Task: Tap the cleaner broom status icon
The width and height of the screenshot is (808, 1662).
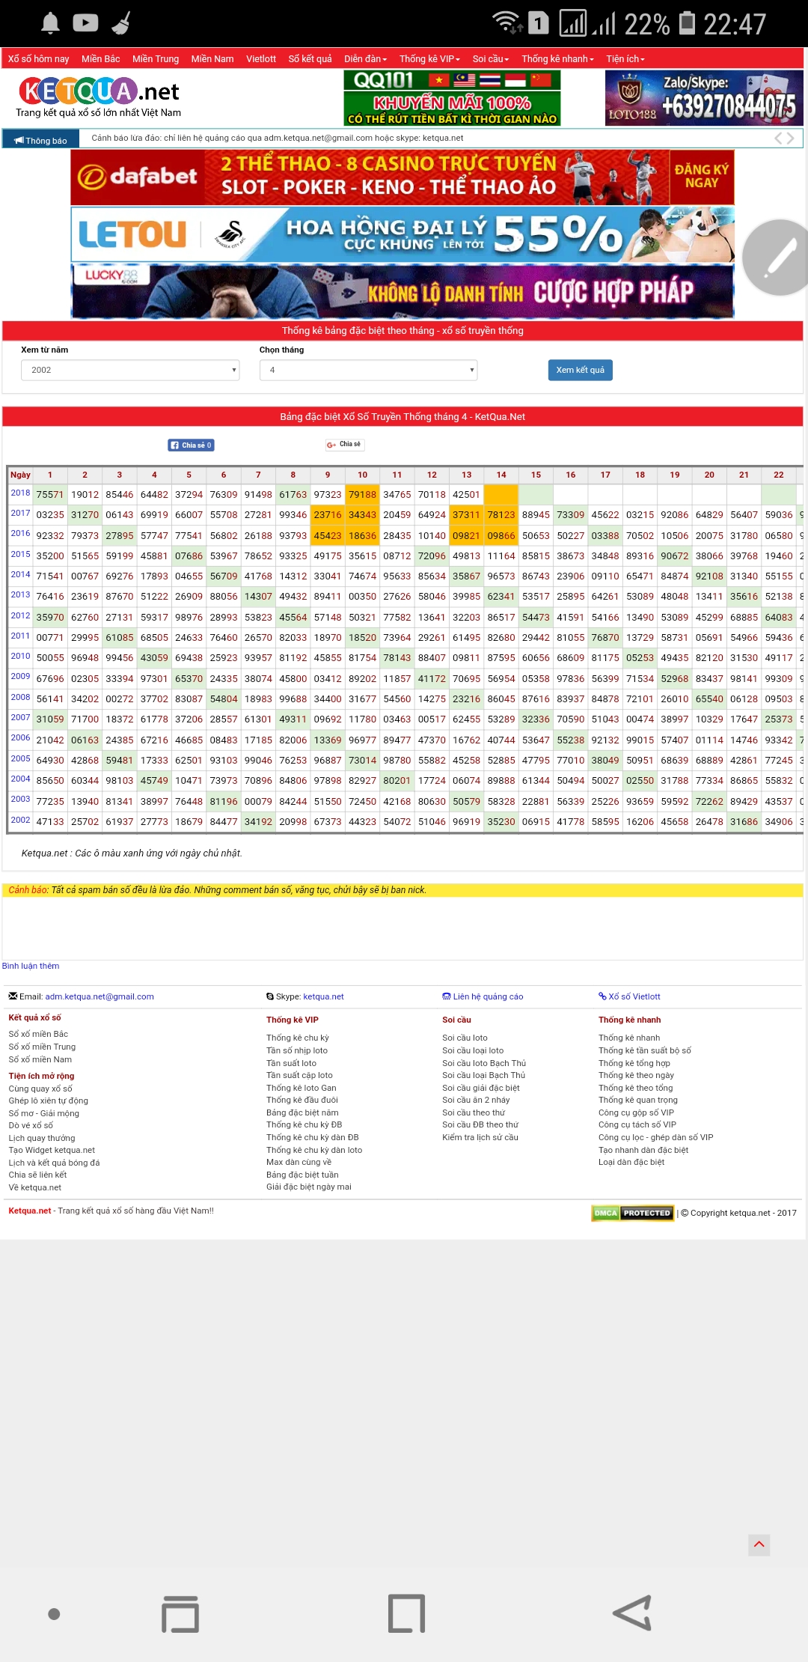Action: pos(121,23)
